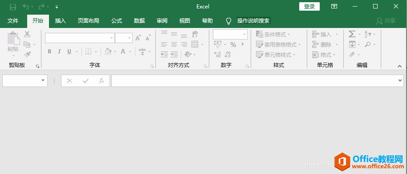
Task: Click the Cut scissors icon
Action: click(x=27, y=34)
